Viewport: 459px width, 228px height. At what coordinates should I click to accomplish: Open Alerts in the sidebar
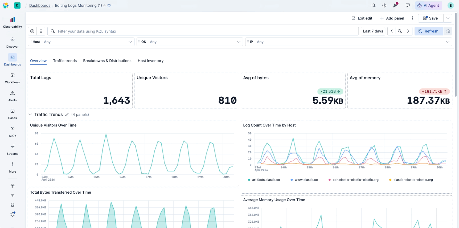tap(13, 96)
